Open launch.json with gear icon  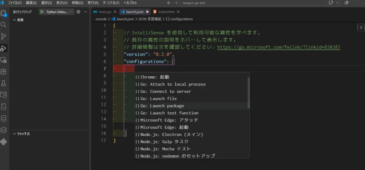pyautogui.click(x=78, y=12)
